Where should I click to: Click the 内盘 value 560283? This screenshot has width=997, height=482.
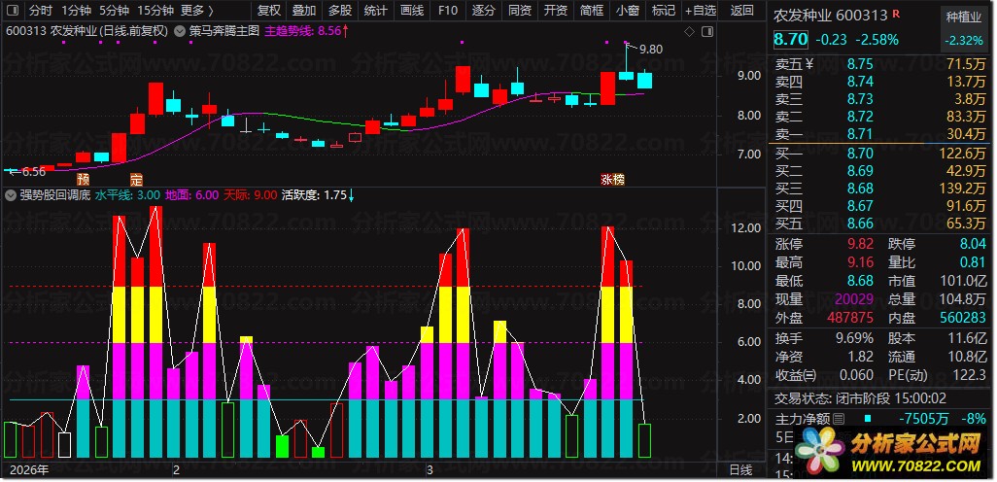pos(961,318)
